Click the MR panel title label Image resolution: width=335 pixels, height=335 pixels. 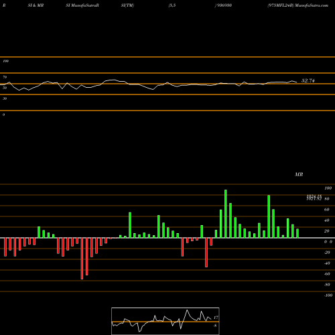(x=299, y=174)
